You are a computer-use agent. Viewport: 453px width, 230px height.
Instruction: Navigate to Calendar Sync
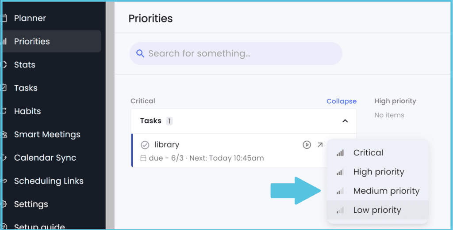tap(45, 158)
